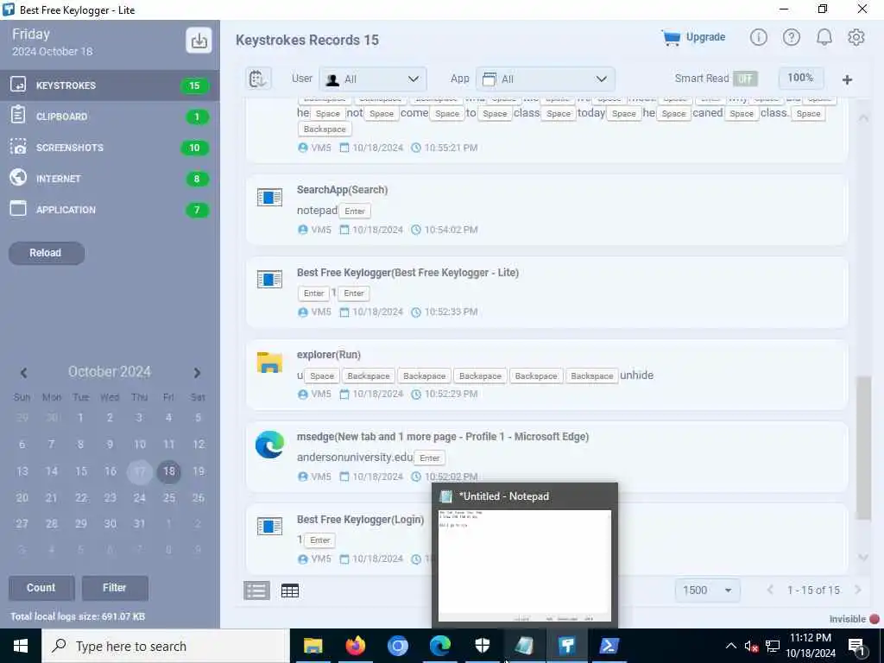Click the calendar filter icon beside User

tap(258, 79)
